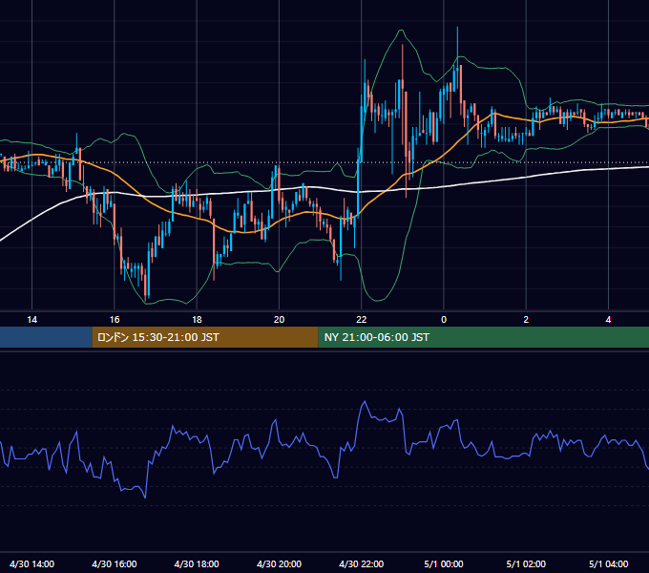Click the blue session bar before ロンドン

tap(46, 337)
